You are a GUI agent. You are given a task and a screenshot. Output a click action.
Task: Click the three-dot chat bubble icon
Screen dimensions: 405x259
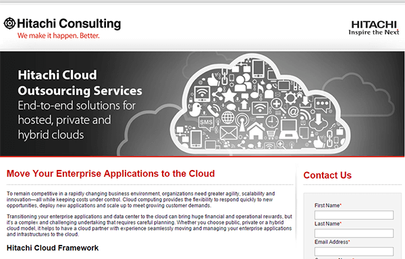323,105
